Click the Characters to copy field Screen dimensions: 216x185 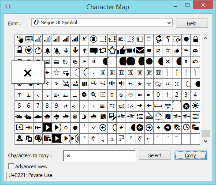click(99, 156)
